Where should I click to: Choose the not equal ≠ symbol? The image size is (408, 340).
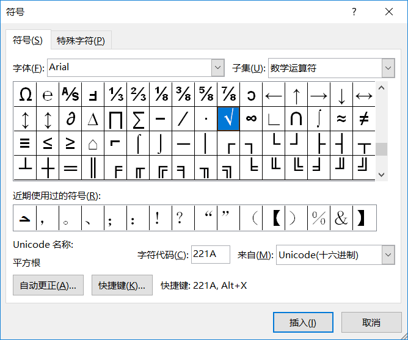(364, 118)
